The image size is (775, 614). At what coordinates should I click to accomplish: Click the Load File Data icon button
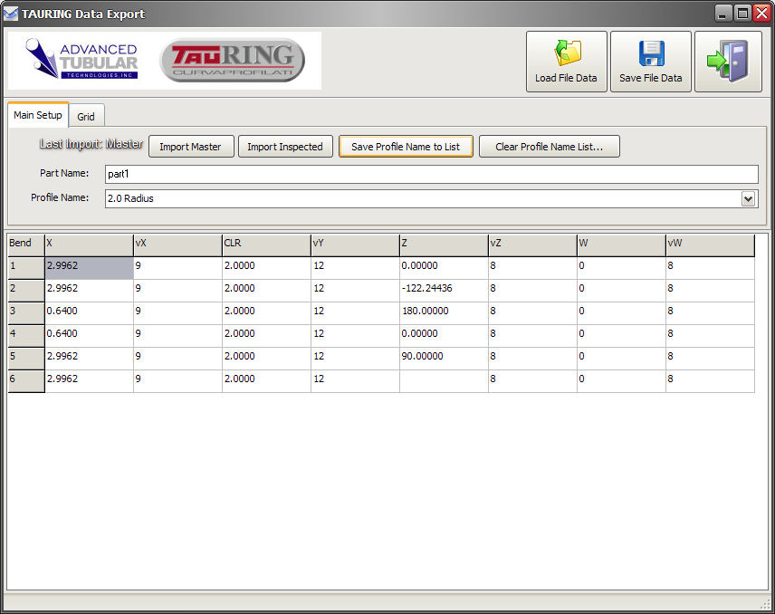566,61
